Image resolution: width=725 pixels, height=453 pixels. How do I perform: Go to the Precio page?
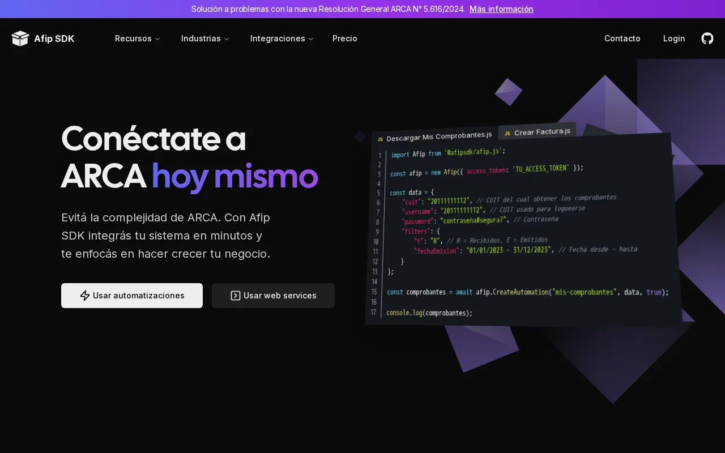pyautogui.click(x=345, y=39)
